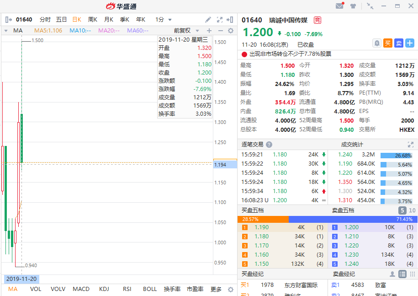Open the 1分 minute interval dropdown
Viewport: 418px width, 296px height.
tap(164, 20)
